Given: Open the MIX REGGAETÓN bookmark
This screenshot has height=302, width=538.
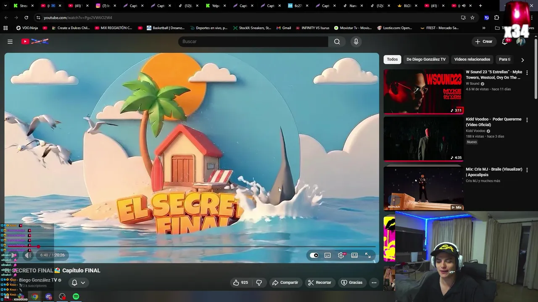Looking at the screenshot, I should (113, 28).
